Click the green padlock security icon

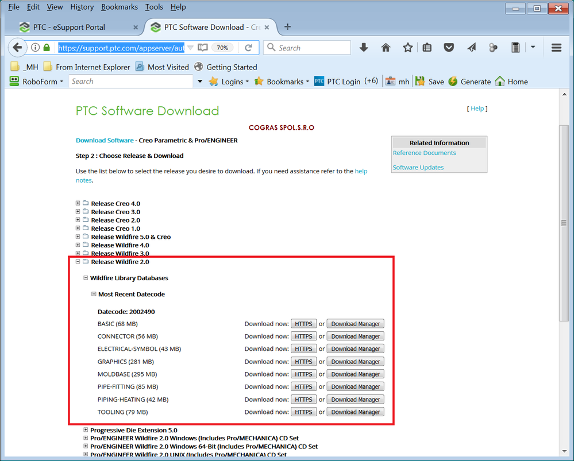pos(47,48)
